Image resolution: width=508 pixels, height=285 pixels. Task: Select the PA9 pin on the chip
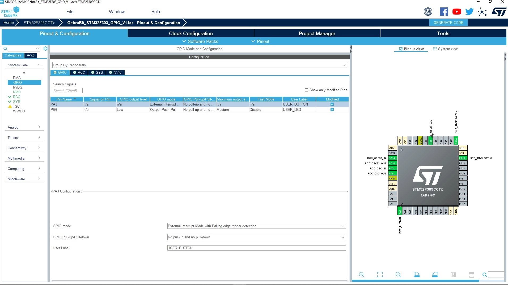click(x=463, y=178)
